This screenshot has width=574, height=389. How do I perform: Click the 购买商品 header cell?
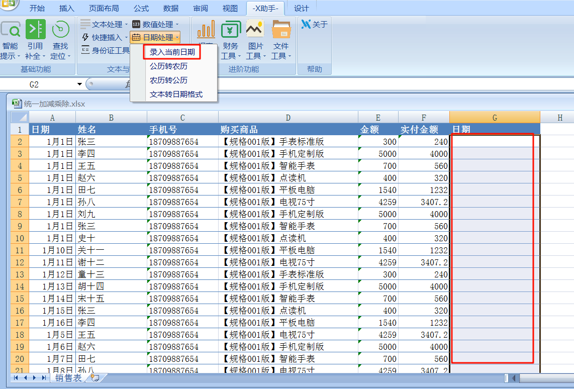point(288,130)
